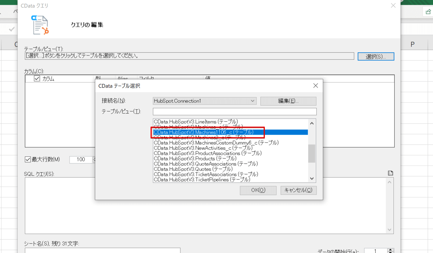Image resolution: width=433 pixels, height=253 pixels.
Task: Click the SQL query box scrollbar down arrow
Action: [x=390, y=230]
